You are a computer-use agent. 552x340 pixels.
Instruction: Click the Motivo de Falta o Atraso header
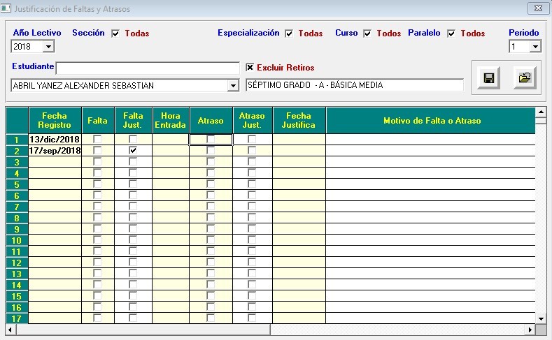tap(431, 121)
